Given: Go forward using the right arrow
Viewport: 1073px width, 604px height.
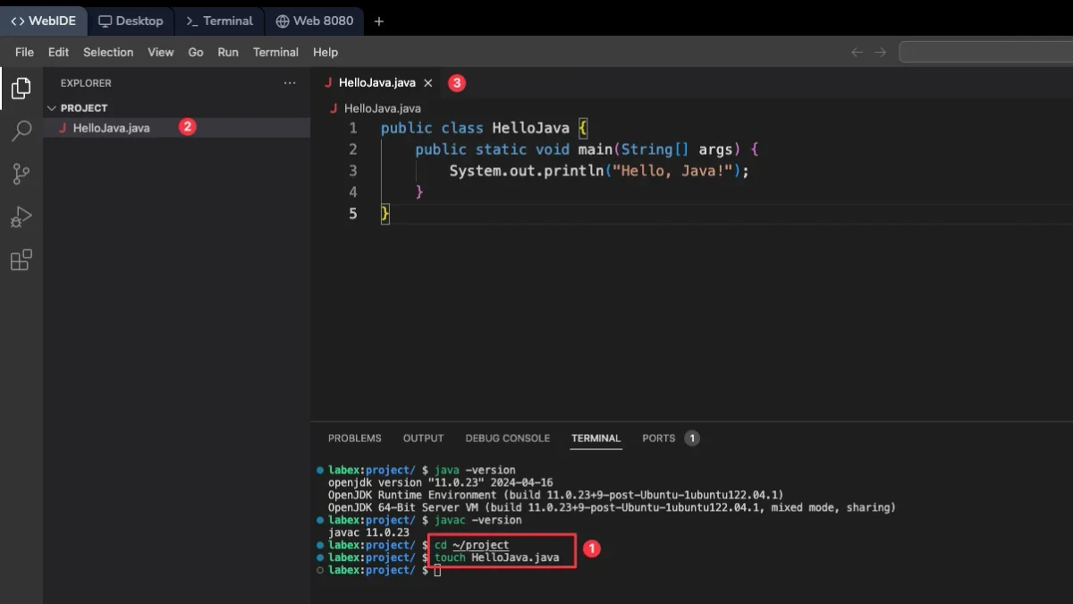Looking at the screenshot, I should coord(881,52).
